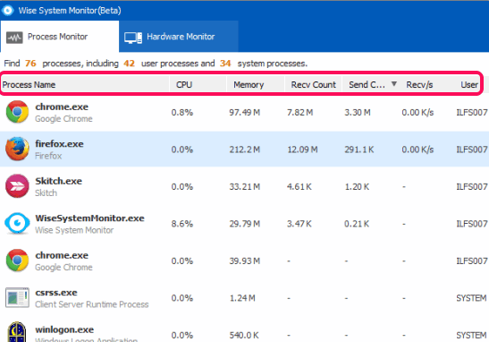Click the csrss.exe window icon
The height and width of the screenshot is (342, 489).
[17, 297]
